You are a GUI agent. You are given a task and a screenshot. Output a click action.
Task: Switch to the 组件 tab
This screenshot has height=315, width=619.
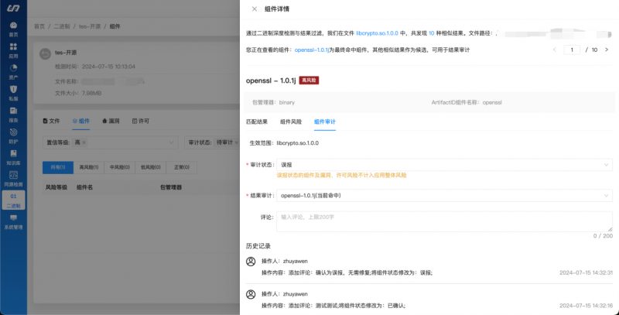click(81, 122)
